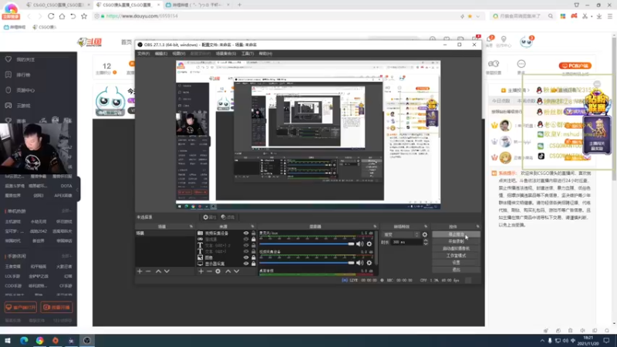Screen dimensions: 617x347
Task: Open source properties gear below sources list
Action: click(x=218, y=271)
